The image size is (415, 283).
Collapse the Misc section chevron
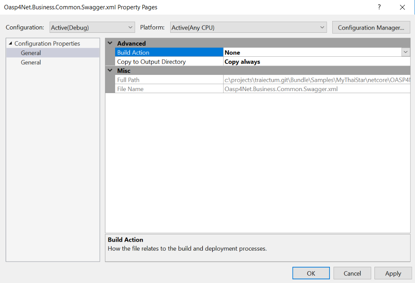tap(110, 70)
